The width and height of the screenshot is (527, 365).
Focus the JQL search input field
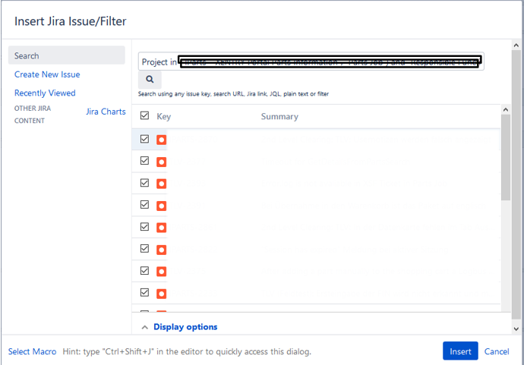[x=311, y=61]
